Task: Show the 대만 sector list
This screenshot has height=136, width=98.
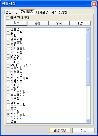Action: (x=80, y=23)
